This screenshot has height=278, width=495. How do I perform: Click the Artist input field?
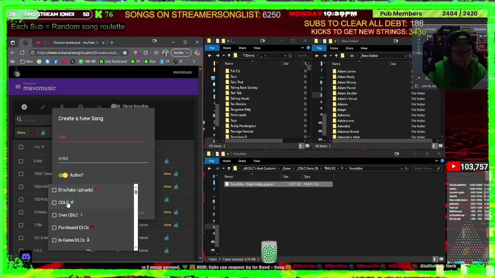point(103,159)
